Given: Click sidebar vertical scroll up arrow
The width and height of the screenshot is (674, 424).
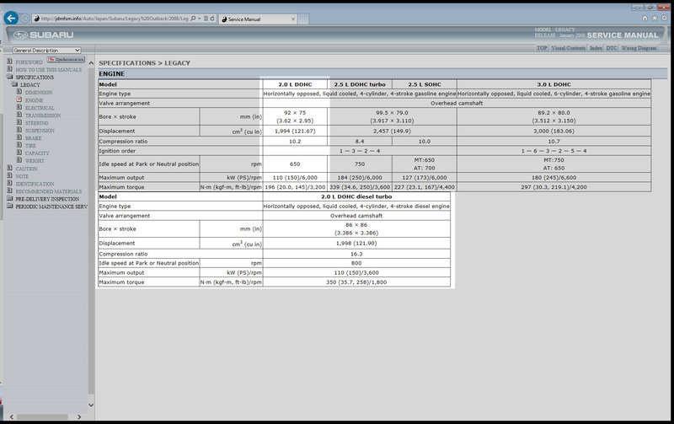Looking at the screenshot, I should tap(91, 63).
